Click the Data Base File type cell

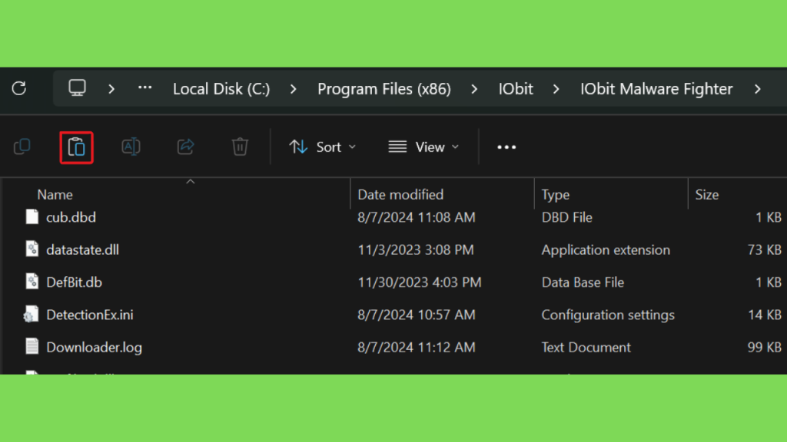[583, 282]
